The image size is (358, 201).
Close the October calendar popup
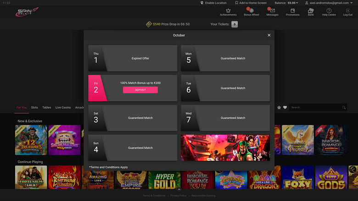point(269,35)
